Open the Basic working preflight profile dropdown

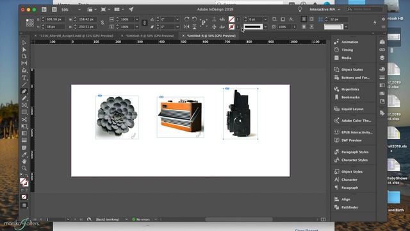click(126, 219)
